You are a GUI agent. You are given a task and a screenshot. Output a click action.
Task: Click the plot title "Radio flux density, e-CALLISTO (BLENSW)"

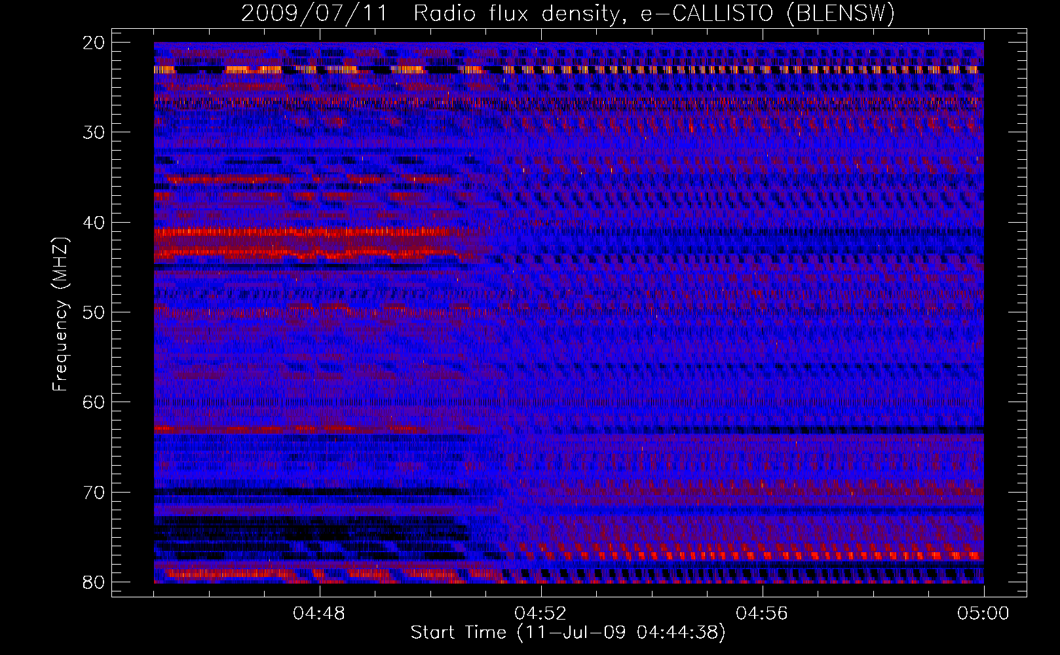click(x=654, y=14)
